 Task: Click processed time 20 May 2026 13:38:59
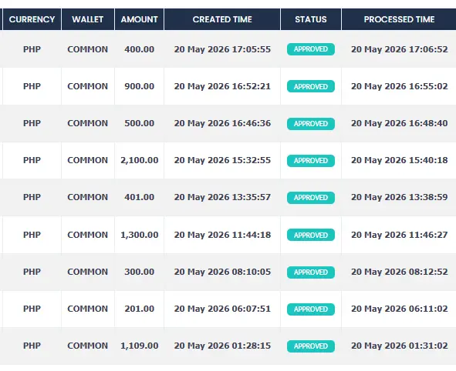coord(400,197)
